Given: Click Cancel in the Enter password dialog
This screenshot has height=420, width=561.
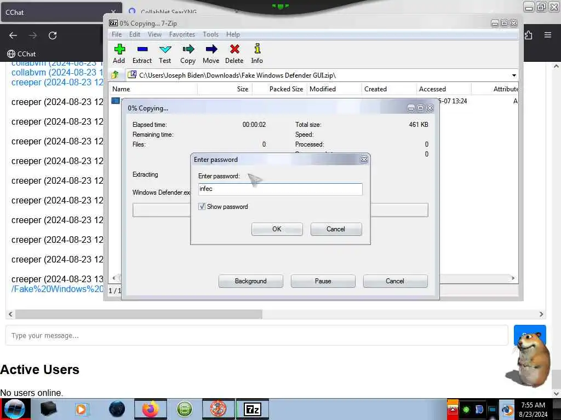Looking at the screenshot, I should 336,229.
